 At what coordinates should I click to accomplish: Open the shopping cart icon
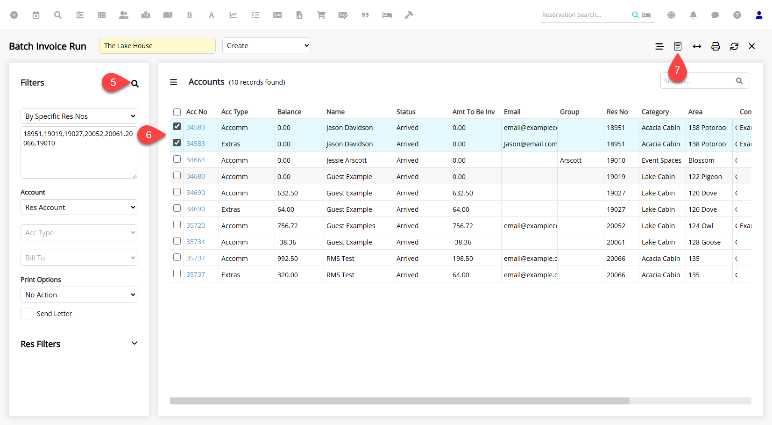[321, 15]
